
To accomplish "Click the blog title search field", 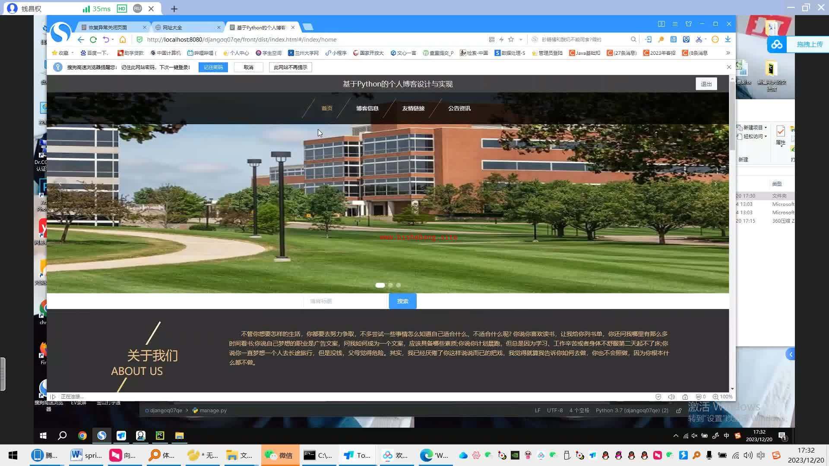I will click(345, 301).
